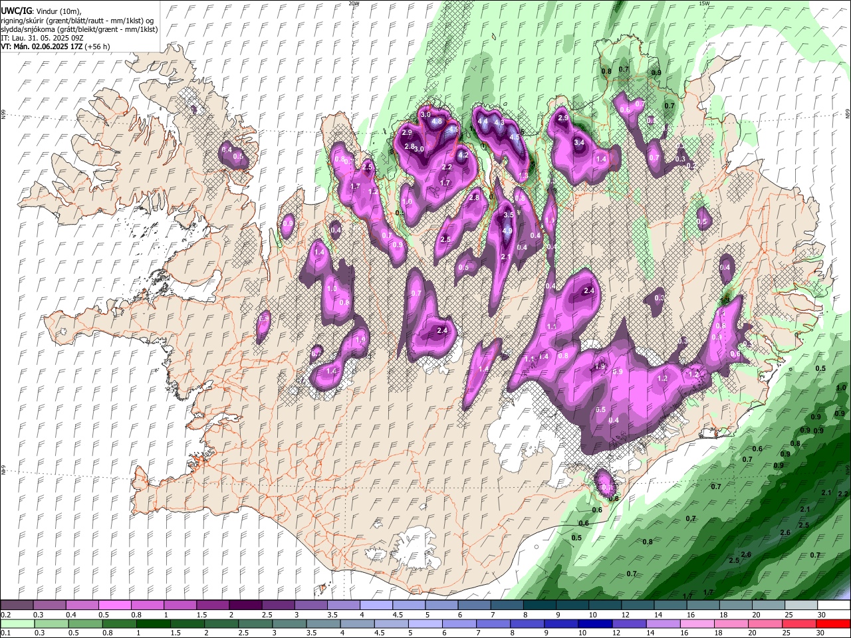The image size is (851, 638).
Task: Click the white 30 swatch in top legend row
Action: [x=833, y=605]
